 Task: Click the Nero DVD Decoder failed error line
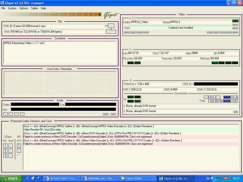pos(131,136)
